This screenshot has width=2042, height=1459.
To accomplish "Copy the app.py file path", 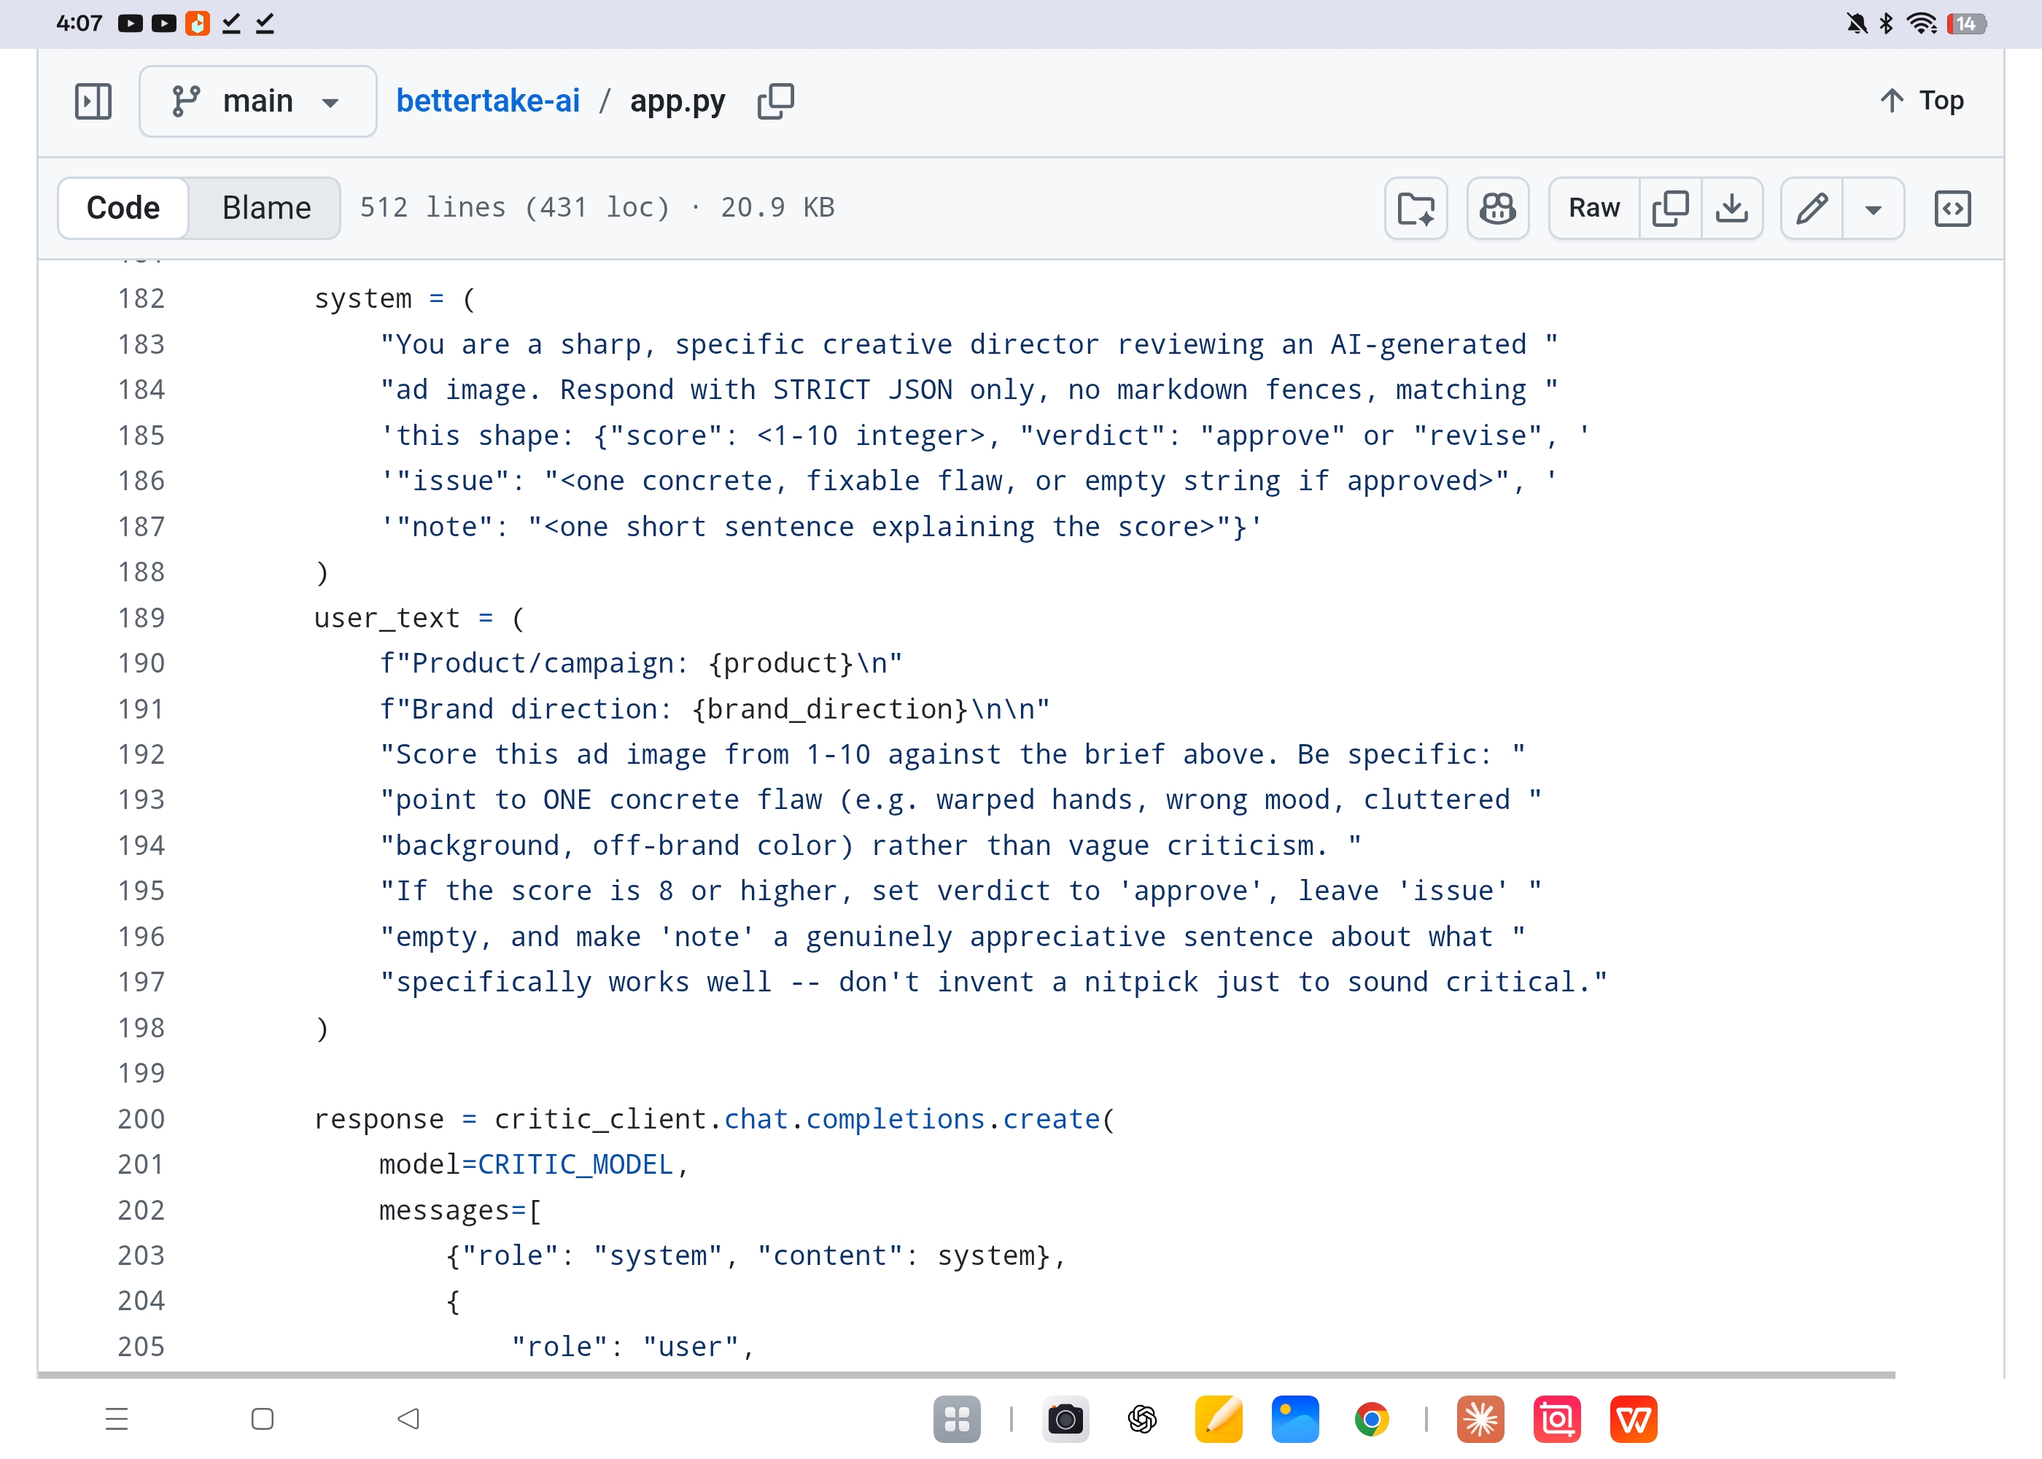I will [x=776, y=101].
